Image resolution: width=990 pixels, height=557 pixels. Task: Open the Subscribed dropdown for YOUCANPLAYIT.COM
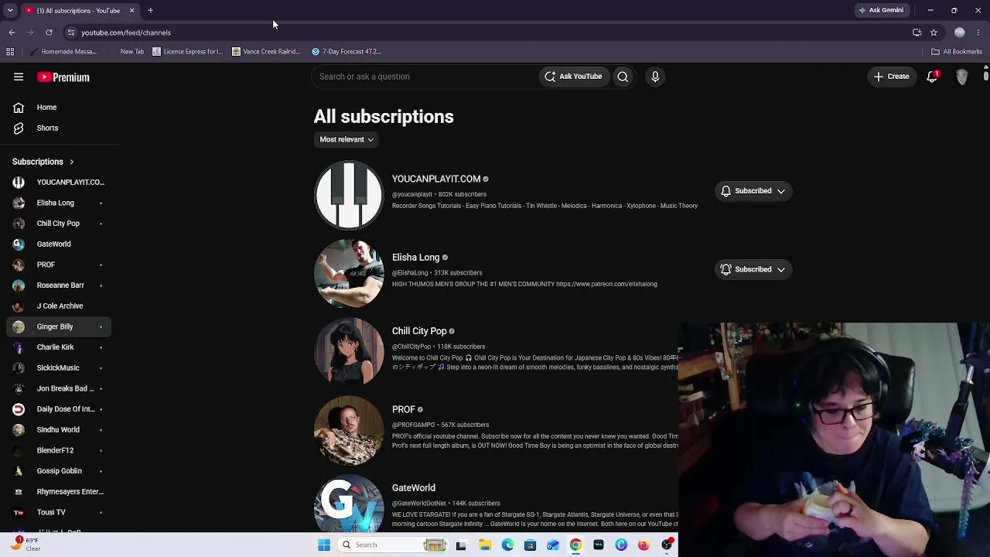coord(753,191)
